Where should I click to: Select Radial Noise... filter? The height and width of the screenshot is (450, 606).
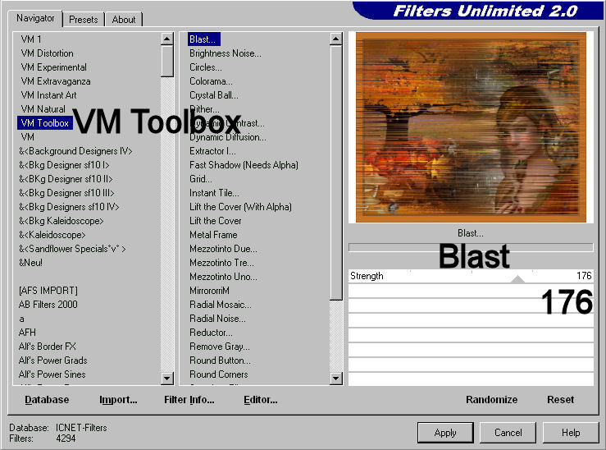pyautogui.click(x=217, y=318)
